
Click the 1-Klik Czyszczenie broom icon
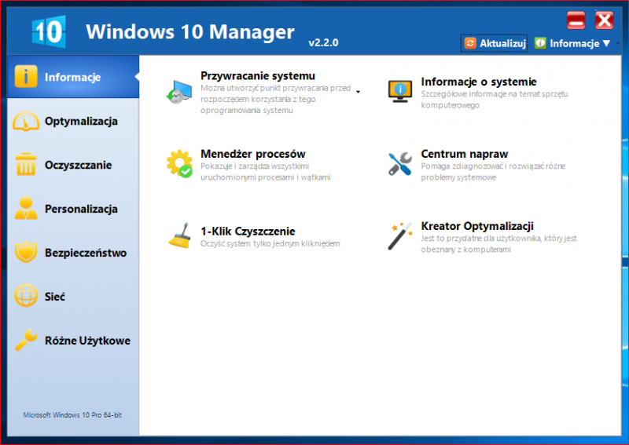(x=179, y=236)
